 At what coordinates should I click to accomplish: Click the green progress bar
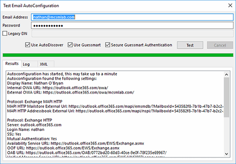(x=118, y=55)
